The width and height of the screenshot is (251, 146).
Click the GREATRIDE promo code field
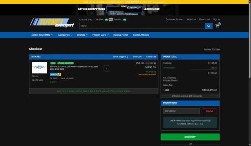(x=181, y=111)
